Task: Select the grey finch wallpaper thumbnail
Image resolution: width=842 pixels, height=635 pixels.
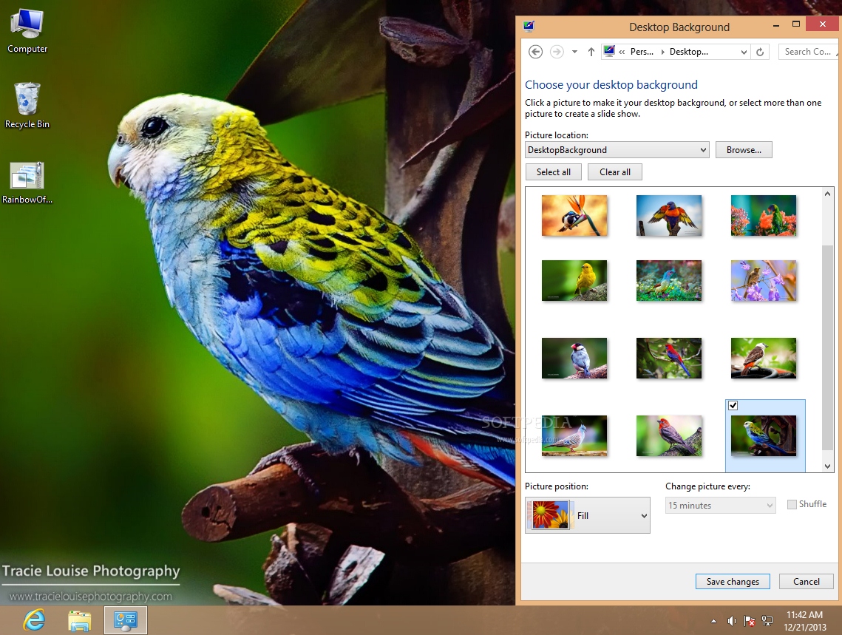Action: coord(574,358)
